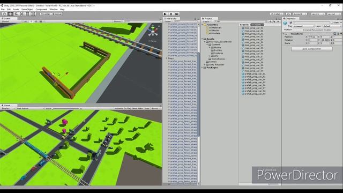Screen dimensions: 343x193
Task: Toggle Scene effects image button
Action: pos(41,21)
